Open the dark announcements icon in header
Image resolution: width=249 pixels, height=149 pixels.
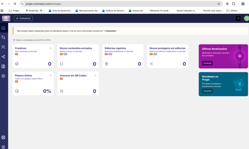point(238,19)
